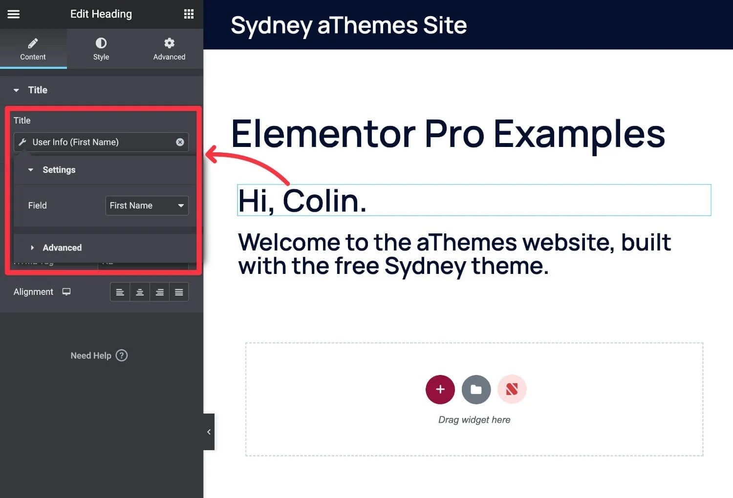This screenshot has height=498, width=733.
Task: Justify the heading text
Action: pos(179,292)
